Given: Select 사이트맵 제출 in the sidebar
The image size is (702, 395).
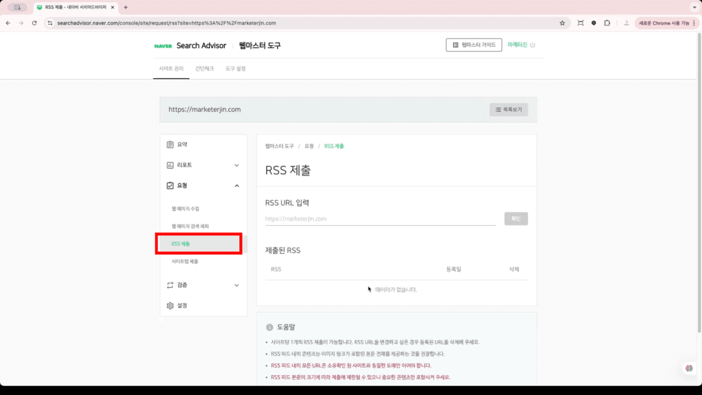Looking at the screenshot, I should click(x=185, y=261).
